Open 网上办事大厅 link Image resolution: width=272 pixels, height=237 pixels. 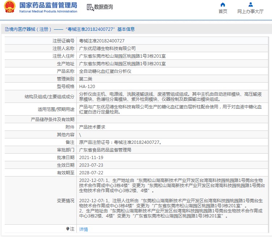[x=250, y=12]
